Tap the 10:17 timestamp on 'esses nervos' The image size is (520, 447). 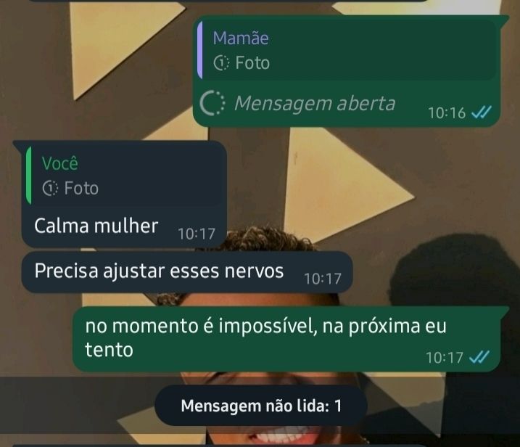[x=323, y=279]
